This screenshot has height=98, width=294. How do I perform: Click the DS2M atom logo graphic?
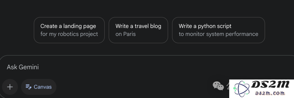click(x=242, y=88)
